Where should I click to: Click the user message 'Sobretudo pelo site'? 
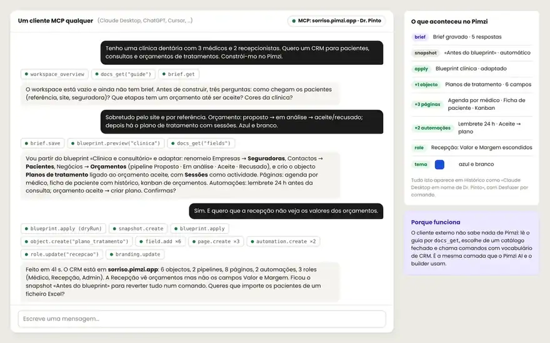pos(242,122)
